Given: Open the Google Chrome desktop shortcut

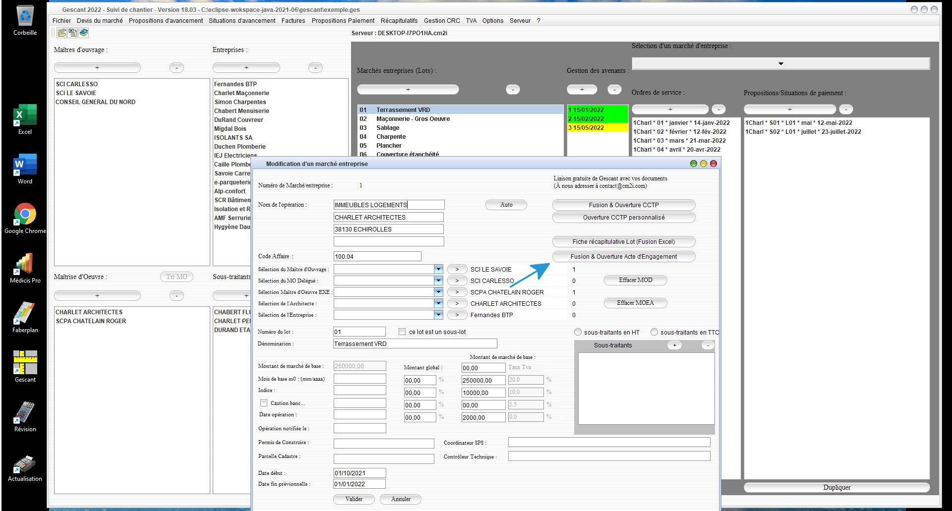Looking at the screenshot, I should [x=25, y=219].
